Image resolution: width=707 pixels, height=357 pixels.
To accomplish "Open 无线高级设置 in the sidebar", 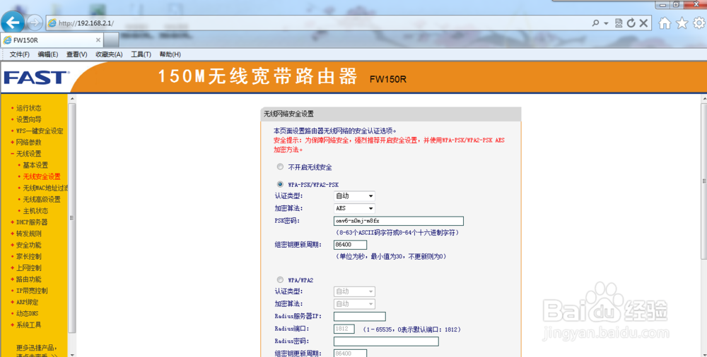I will point(42,200).
